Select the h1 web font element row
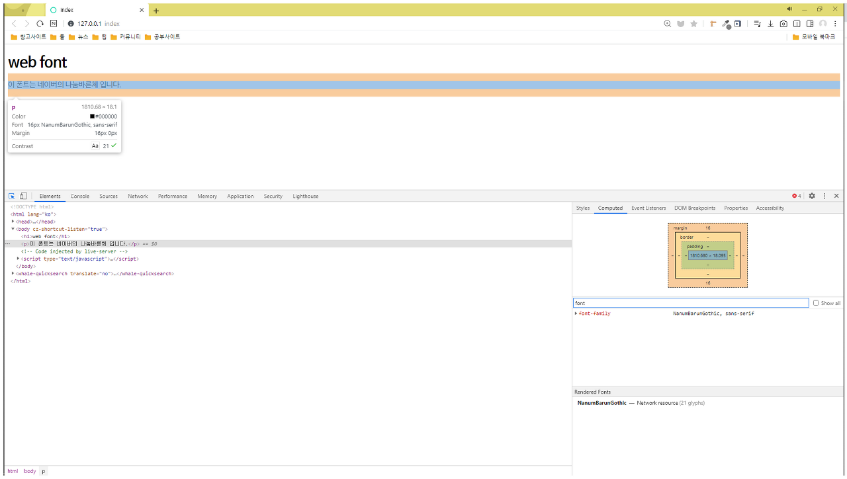 (x=288, y=236)
